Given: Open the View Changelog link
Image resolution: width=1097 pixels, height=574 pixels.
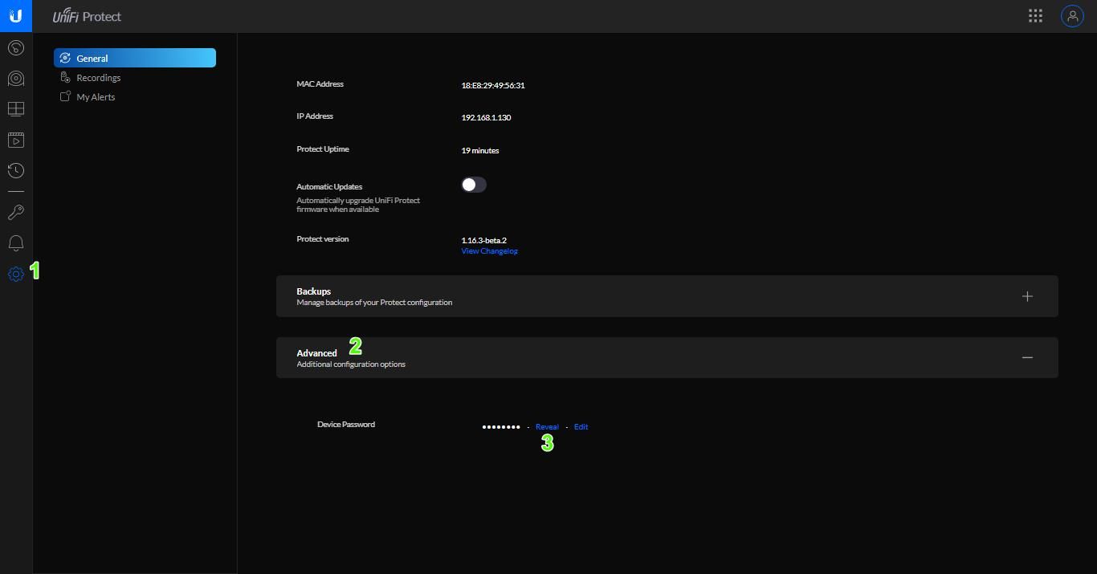Looking at the screenshot, I should (489, 251).
